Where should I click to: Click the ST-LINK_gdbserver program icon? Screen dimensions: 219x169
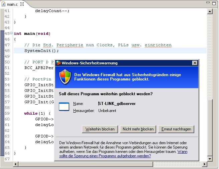click(64, 107)
